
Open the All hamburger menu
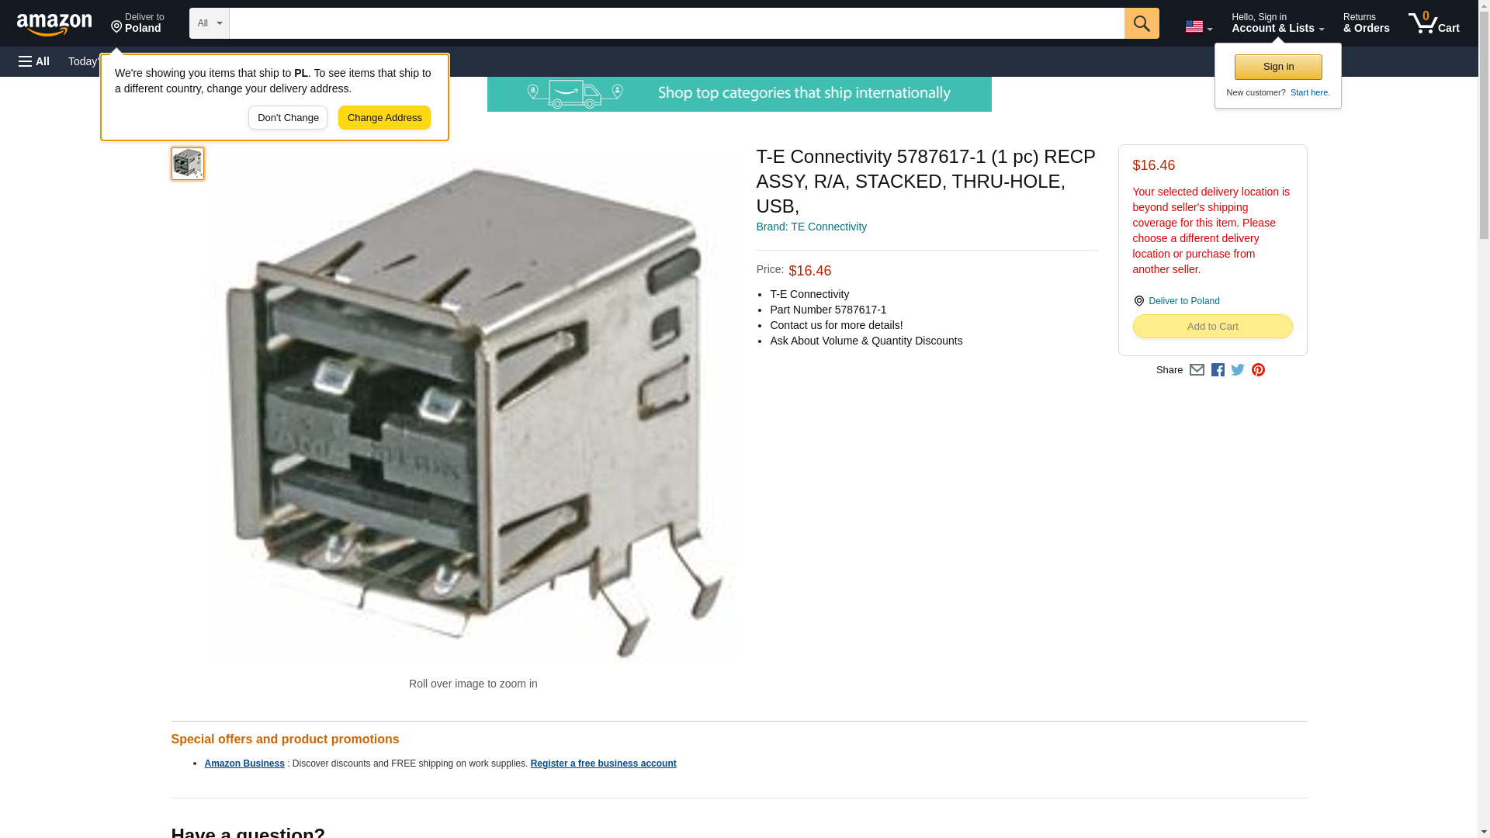[x=34, y=61]
